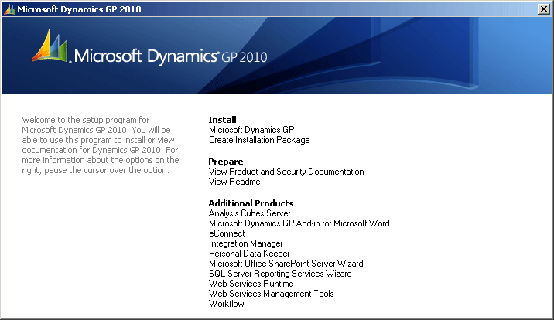The width and height of the screenshot is (554, 320).
Task: Open Microsoft Office SharePoint Server Wizard
Action: [x=286, y=264]
